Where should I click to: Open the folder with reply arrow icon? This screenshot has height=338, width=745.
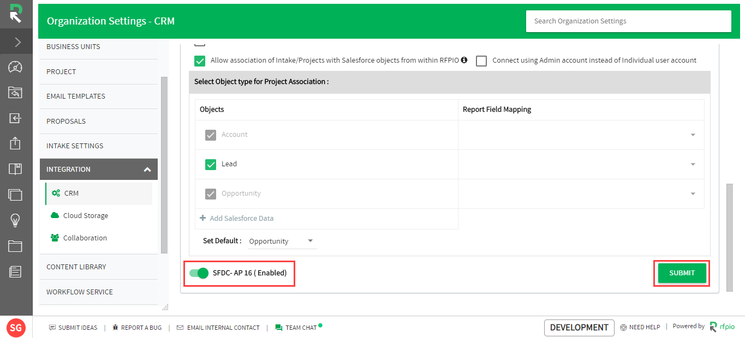click(15, 93)
